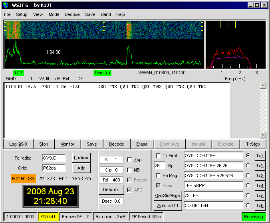The height and width of the screenshot is (223, 270).
Task: Click the Tx2 button
Action: pos(260,166)
